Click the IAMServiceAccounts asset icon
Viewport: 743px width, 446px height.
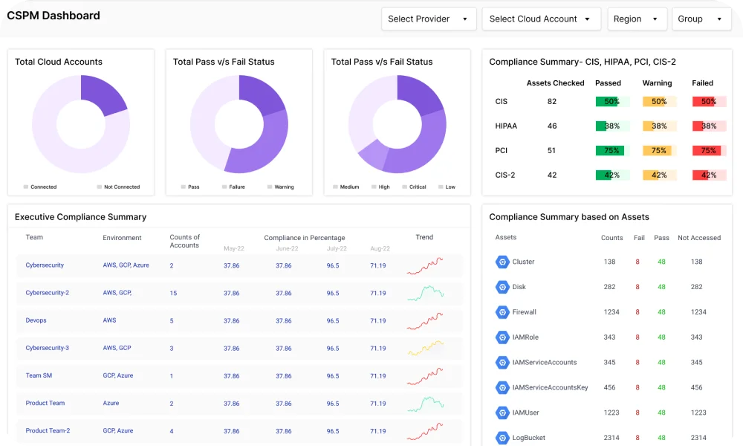pyautogui.click(x=502, y=363)
